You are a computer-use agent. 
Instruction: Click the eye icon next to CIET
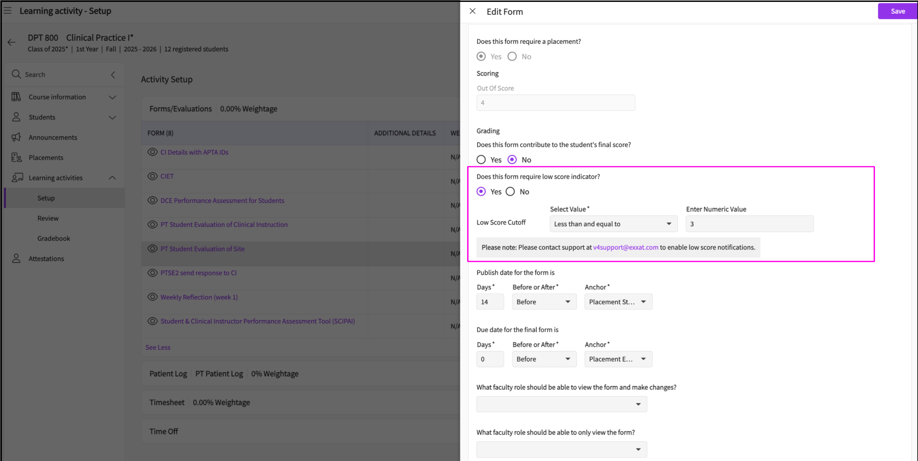point(153,176)
